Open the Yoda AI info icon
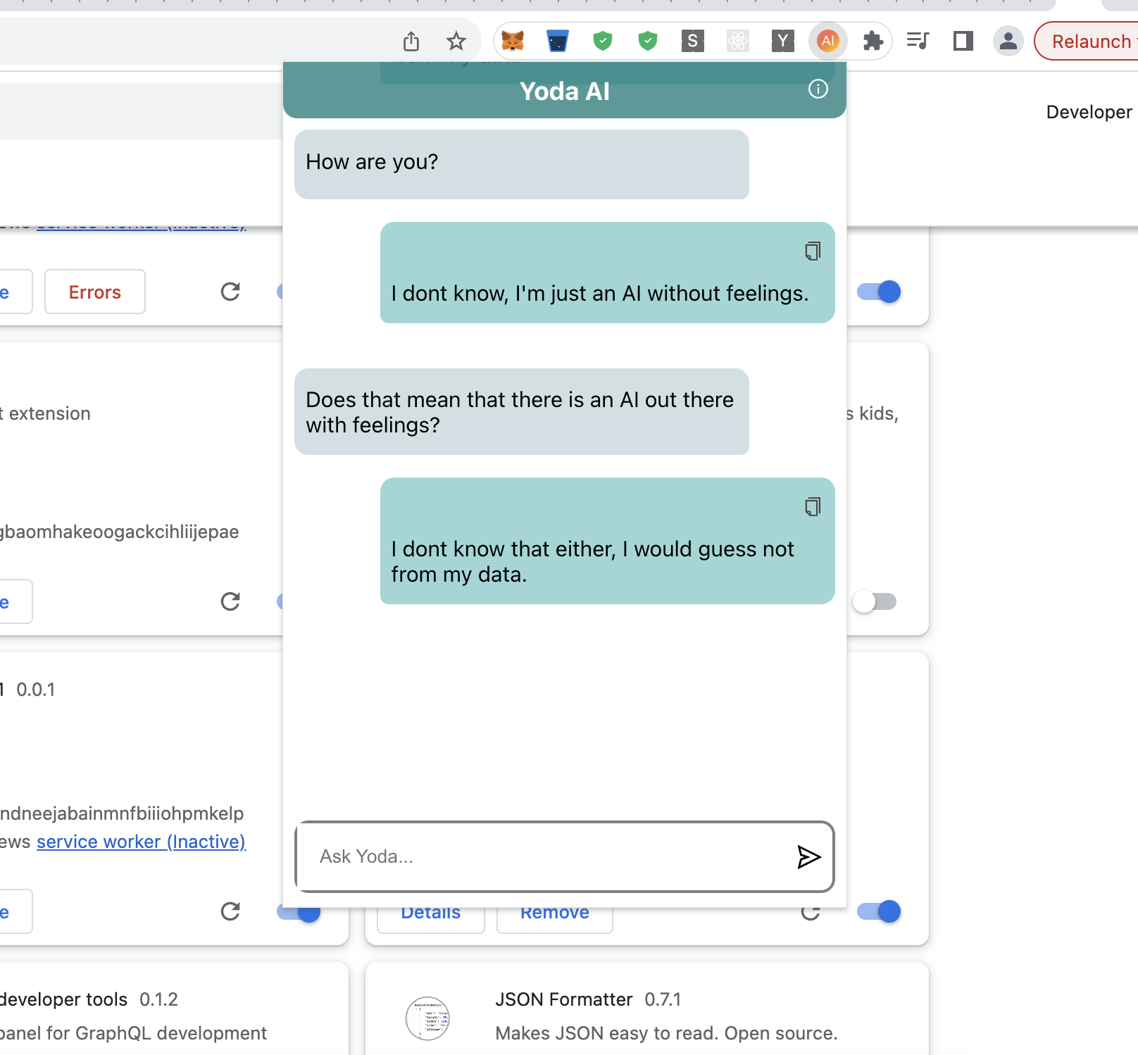 (818, 89)
